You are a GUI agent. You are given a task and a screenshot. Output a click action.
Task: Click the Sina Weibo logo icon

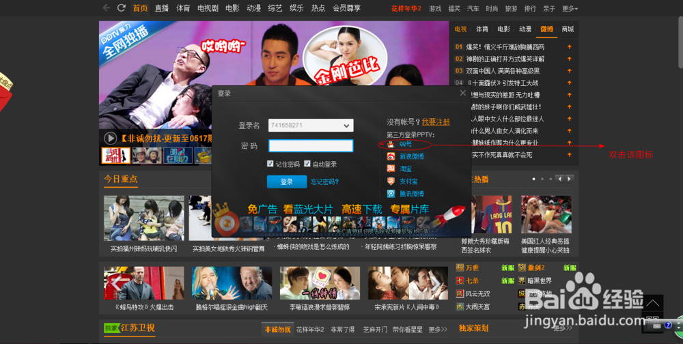pyautogui.click(x=391, y=156)
